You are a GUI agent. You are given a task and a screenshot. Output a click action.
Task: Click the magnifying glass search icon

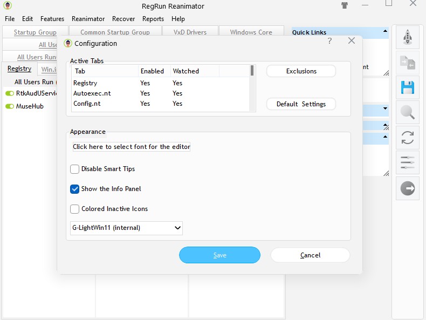pyautogui.click(x=407, y=113)
